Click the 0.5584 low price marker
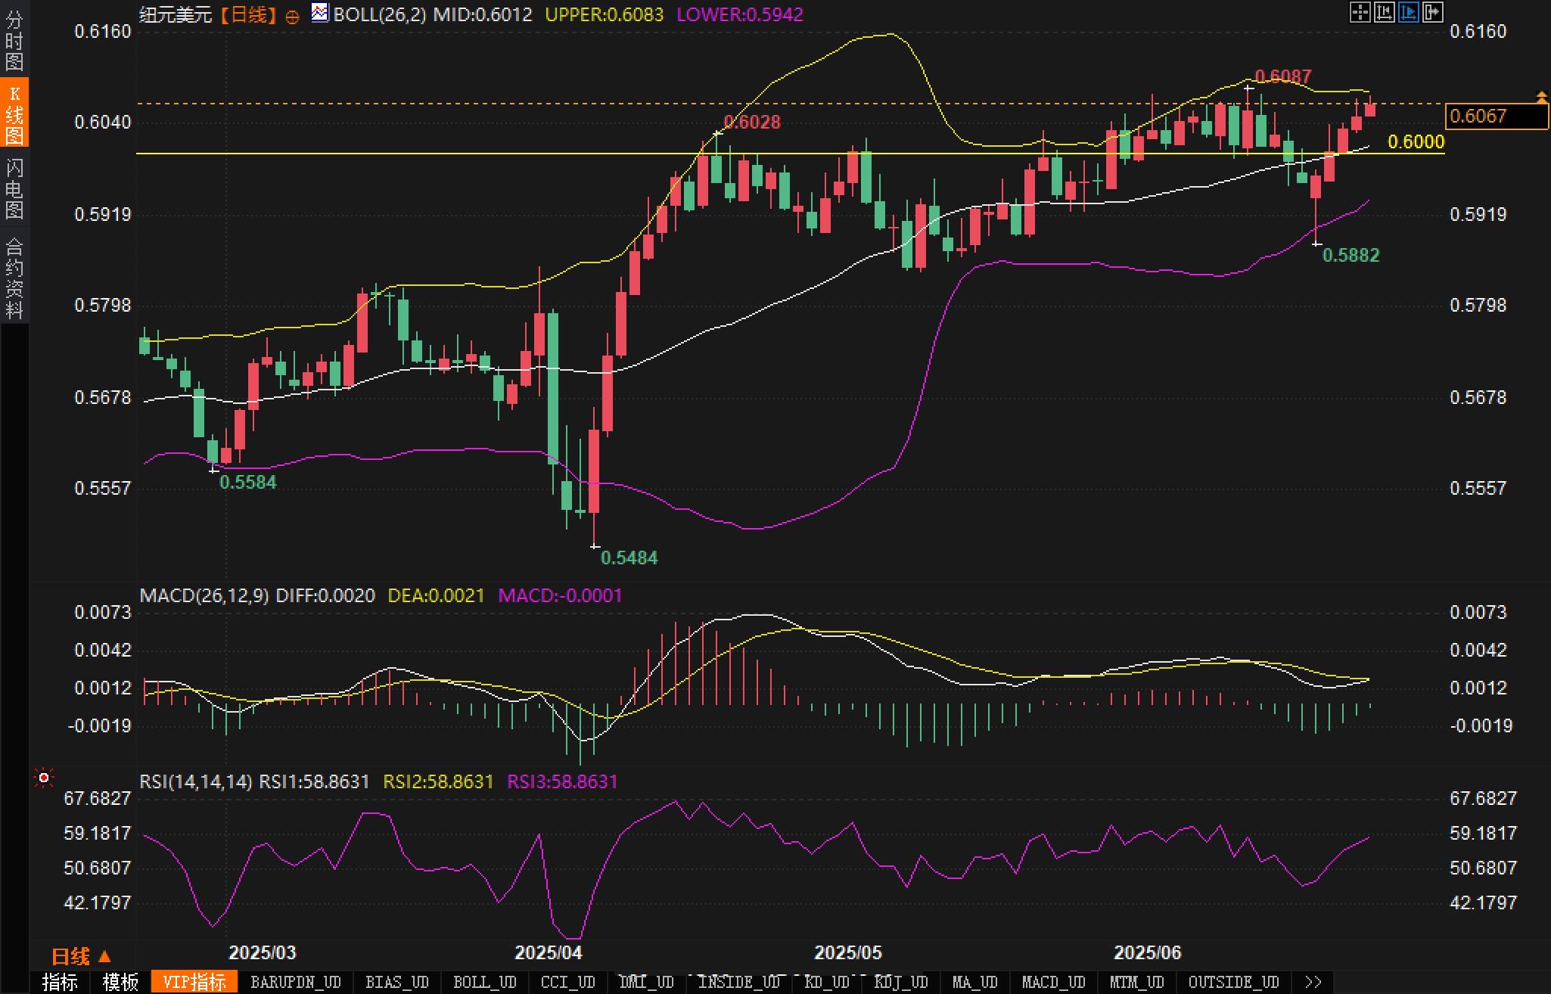This screenshot has width=1551, height=994. click(248, 482)
